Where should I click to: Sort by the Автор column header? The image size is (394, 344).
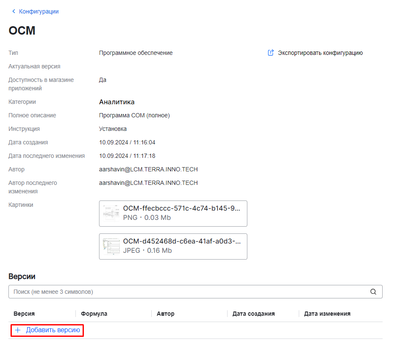point(165,314)
